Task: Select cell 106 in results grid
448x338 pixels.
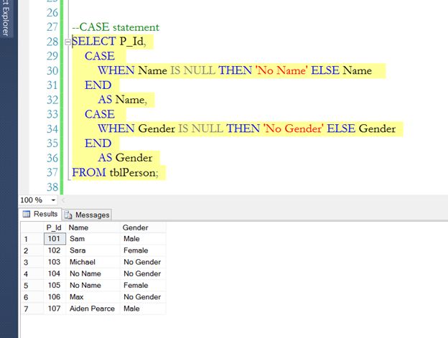Action: [55, 297]
